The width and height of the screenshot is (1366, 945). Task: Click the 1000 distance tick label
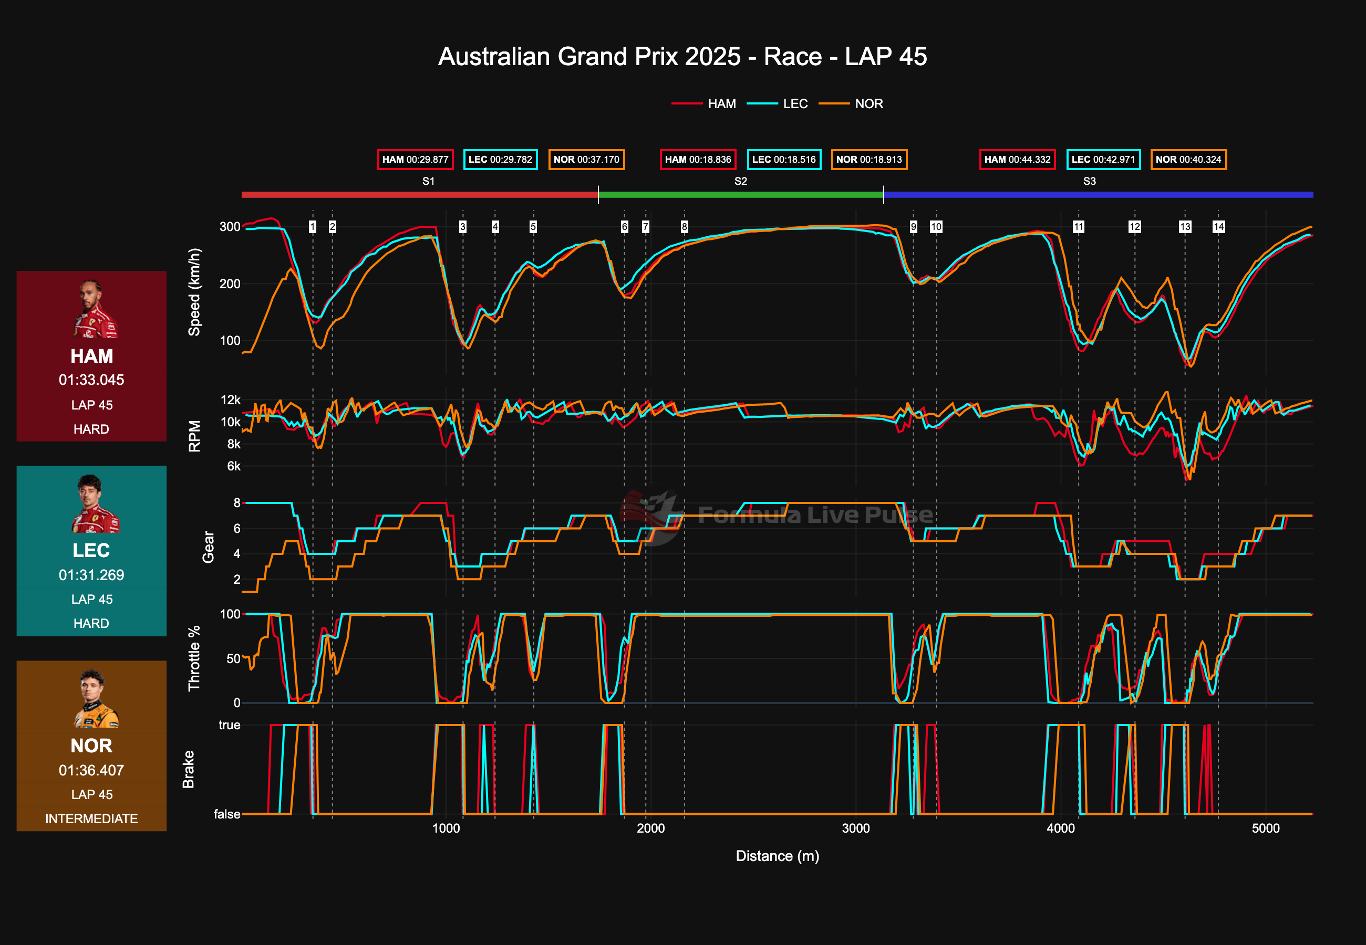[446, 828]
